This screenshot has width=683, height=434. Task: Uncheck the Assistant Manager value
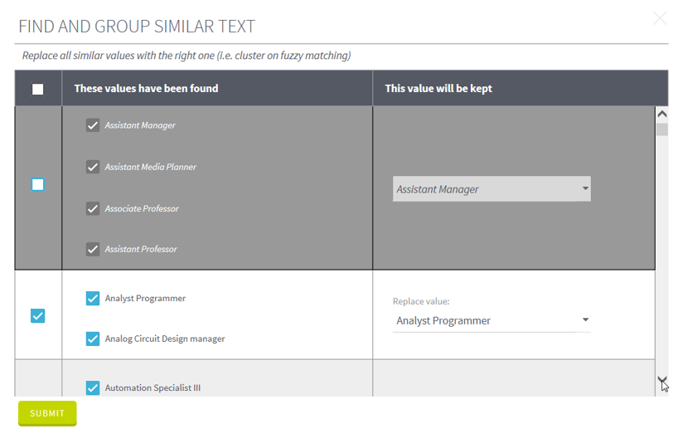pyautogui.click(x=93, y=125)
